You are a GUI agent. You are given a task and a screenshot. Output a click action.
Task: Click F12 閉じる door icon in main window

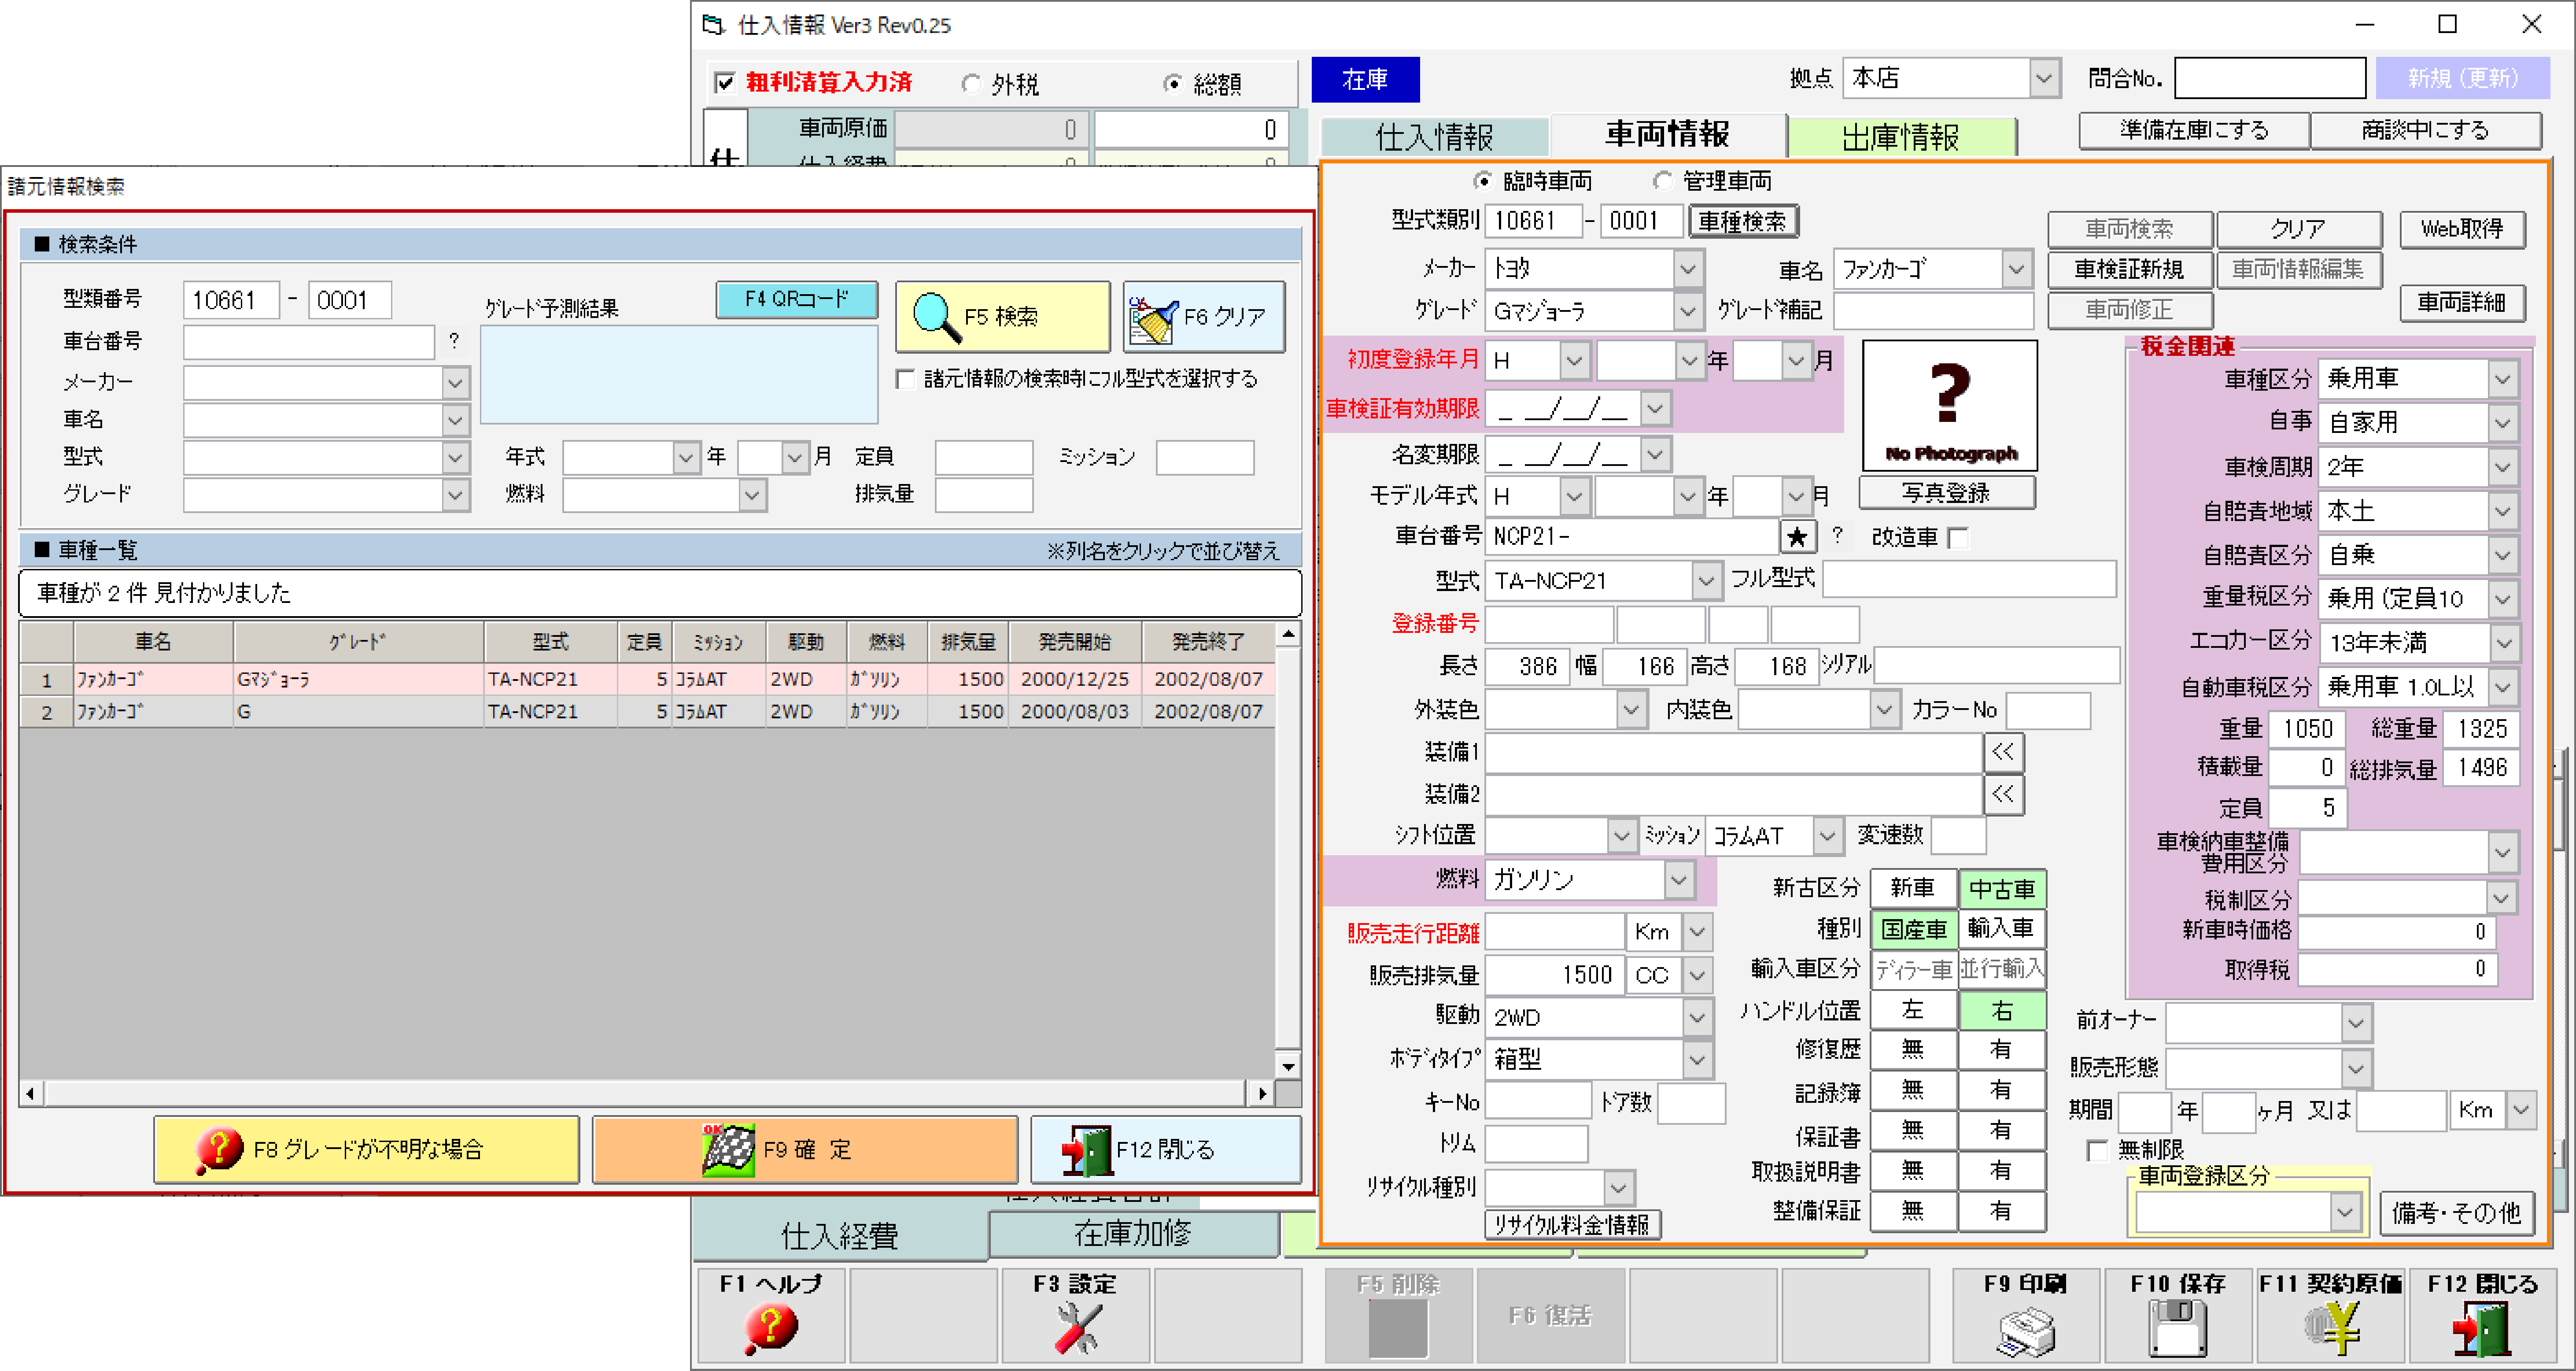[x=2483, y=1330]
